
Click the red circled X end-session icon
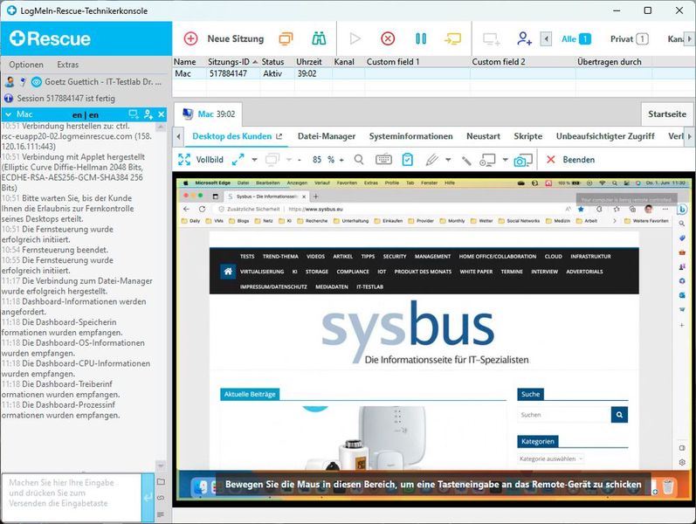tap(388, 38)
